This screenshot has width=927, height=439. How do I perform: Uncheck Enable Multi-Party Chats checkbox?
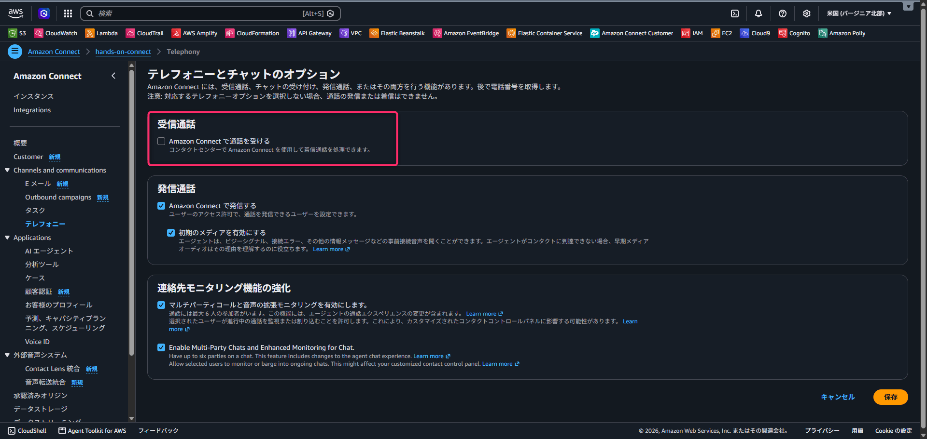(161, 347)
